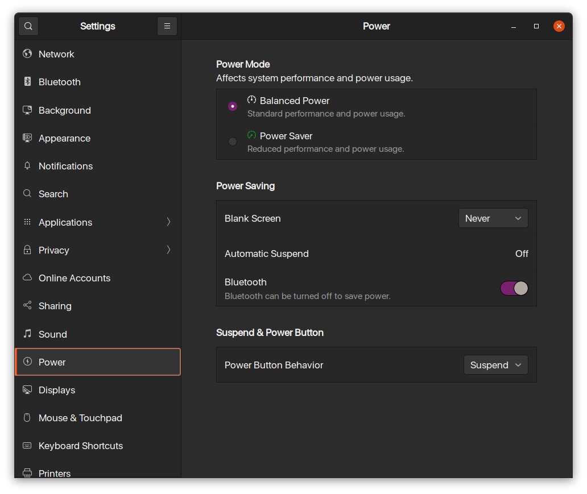This screenshot has width=587, height=494.
Task: Expand the Privacy chevron arrow
Action: click(x=168, y=250)
